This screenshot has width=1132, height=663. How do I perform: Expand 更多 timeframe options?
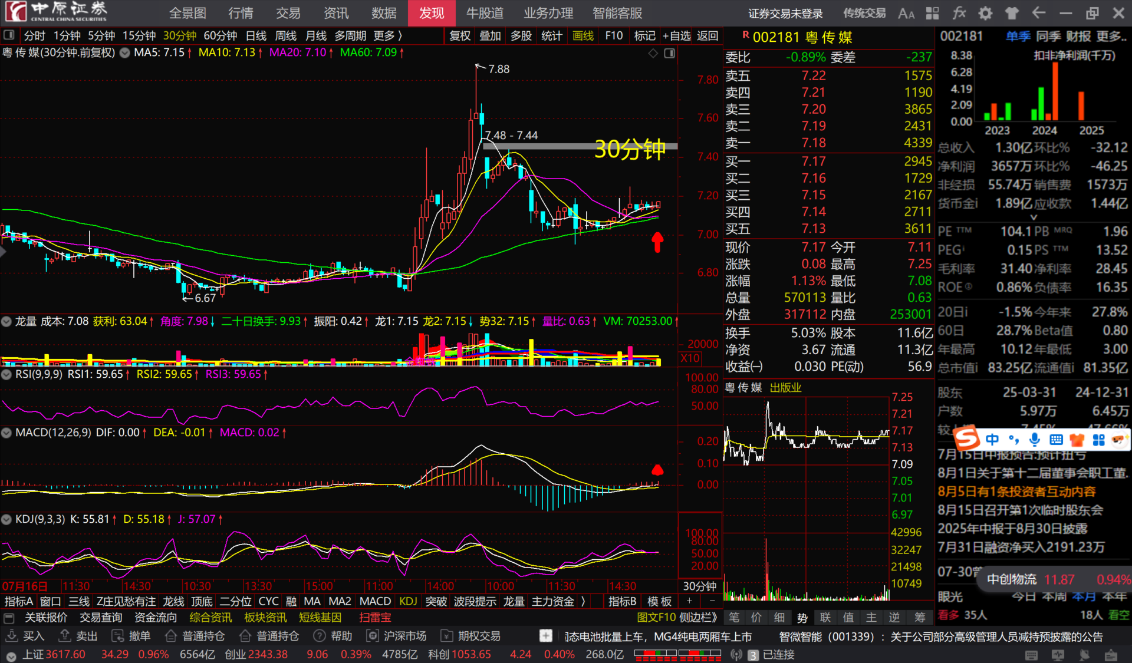coord(387,36)
